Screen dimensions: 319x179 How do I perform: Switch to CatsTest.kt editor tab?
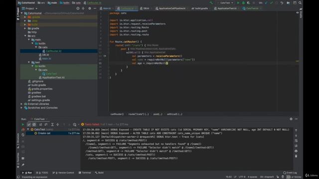pyautogui.click(x=252, y=8)
